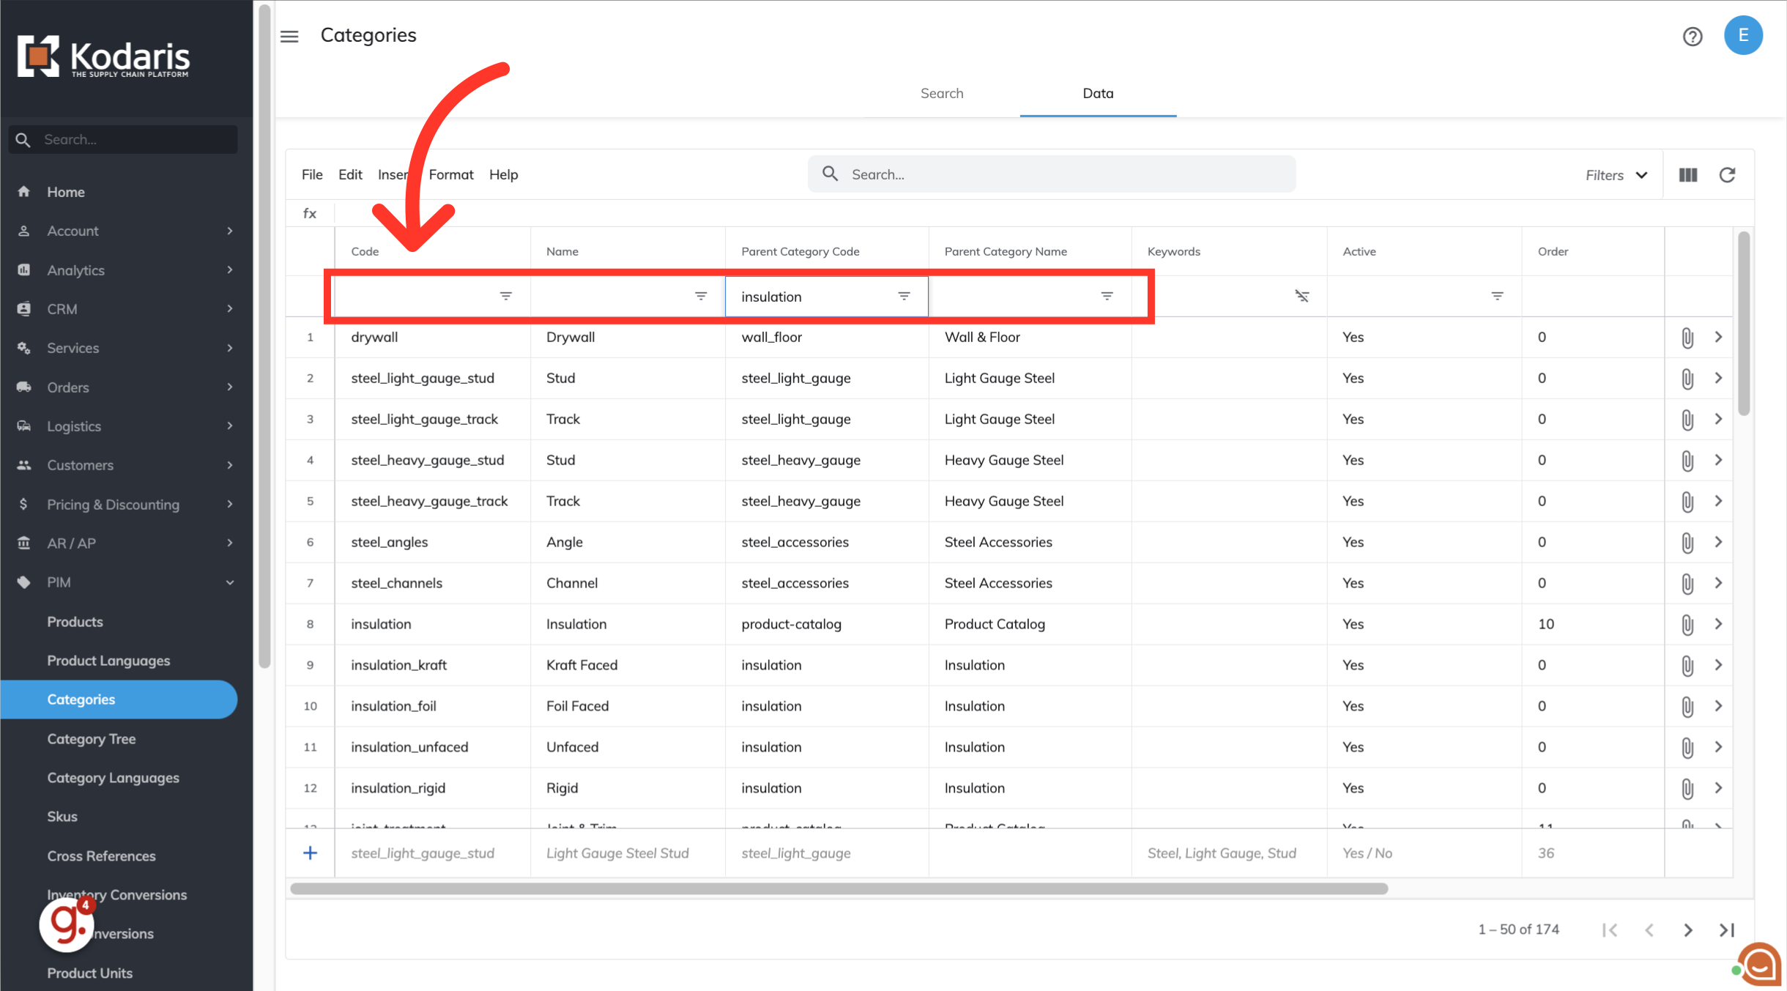Open Category Tree in sidebar
The height and width of the screenshot is (991, 1787).
click(x=92, y=739)
